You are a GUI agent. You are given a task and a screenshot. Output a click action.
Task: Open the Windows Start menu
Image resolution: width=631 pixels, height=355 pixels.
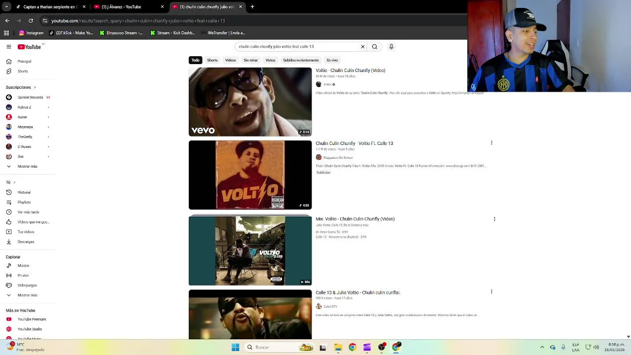tap(236, 347)
